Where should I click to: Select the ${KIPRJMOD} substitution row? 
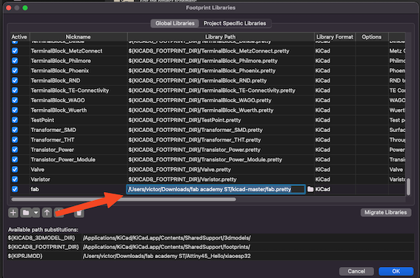[x=210, y=256]
